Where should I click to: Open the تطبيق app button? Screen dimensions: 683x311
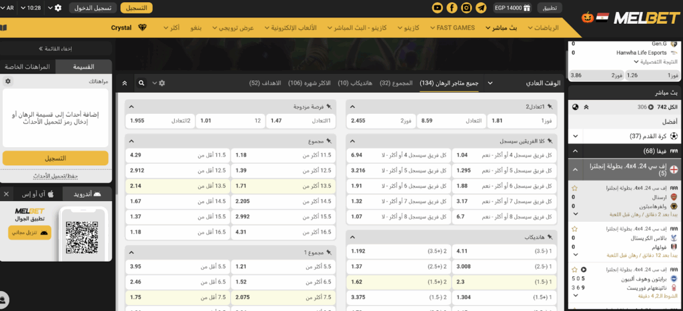tap(550, 8)
